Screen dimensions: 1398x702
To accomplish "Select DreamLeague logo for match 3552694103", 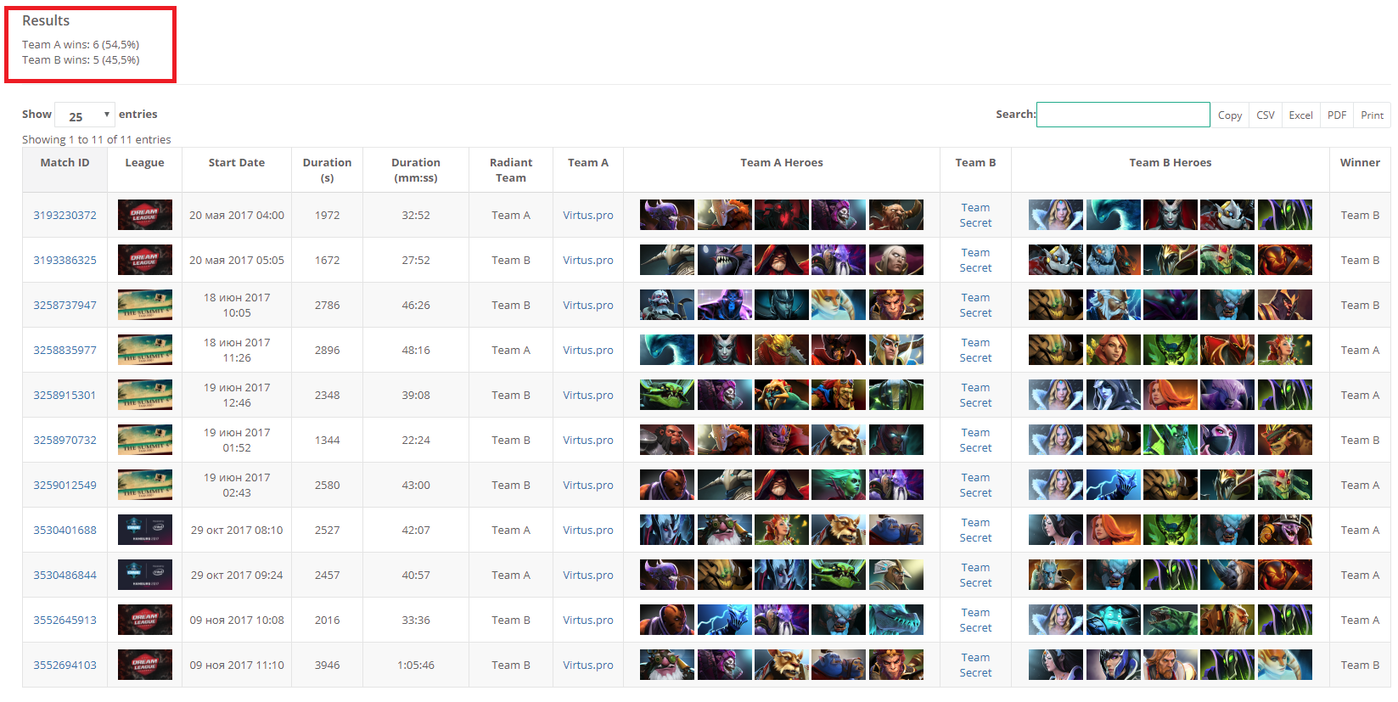I will click(x=145, y=665).
